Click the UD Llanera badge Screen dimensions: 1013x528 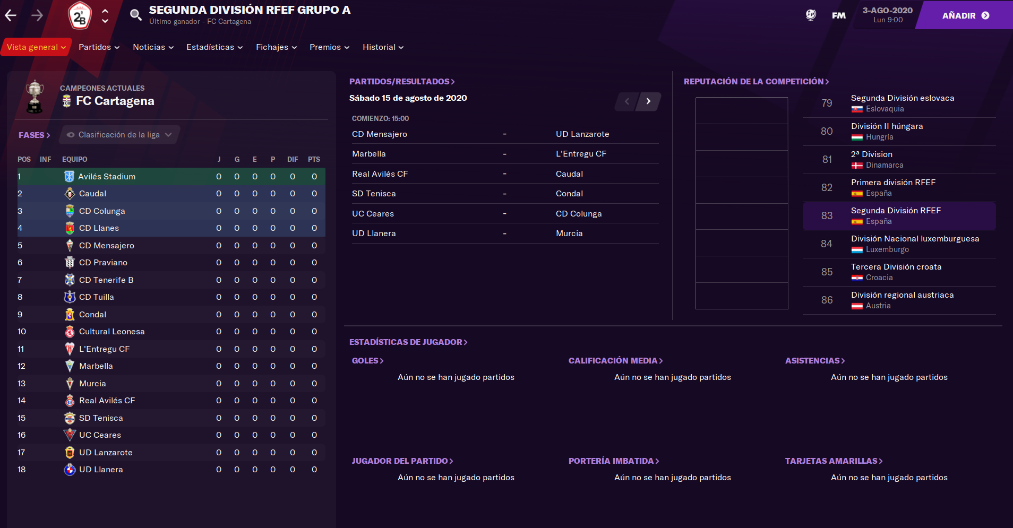tap(70, 470)
